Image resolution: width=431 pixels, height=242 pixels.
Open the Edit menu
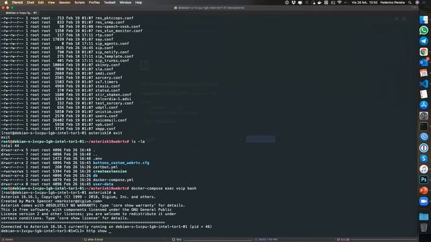click(x=41, y=3)
